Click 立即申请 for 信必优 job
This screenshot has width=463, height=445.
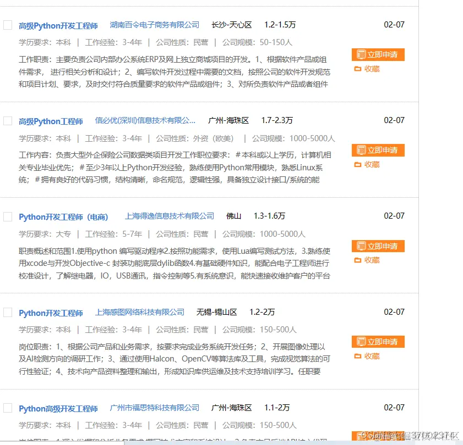coord(378,151)
